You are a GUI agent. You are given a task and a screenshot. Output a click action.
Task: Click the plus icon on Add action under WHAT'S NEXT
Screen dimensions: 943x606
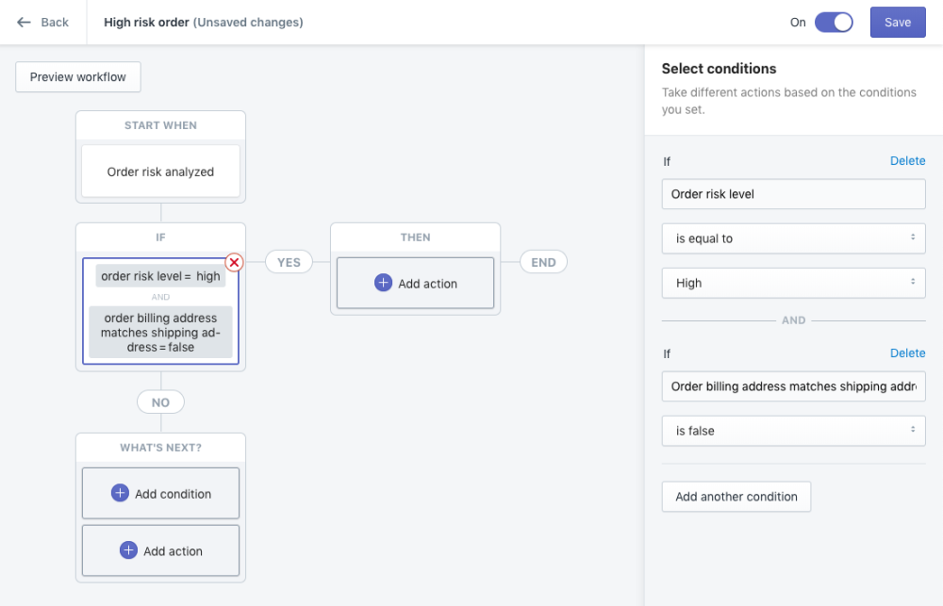pyautogui.click(x=127, y=550)
